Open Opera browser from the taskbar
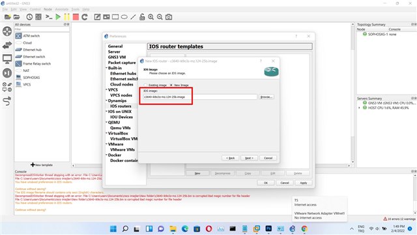 coord(208,228)
